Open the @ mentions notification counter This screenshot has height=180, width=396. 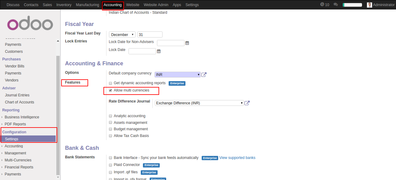pos(324,5)
